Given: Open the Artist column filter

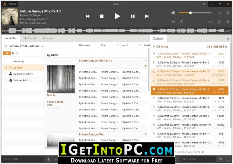Looking at the screenshot, I should tap(140, 45).
